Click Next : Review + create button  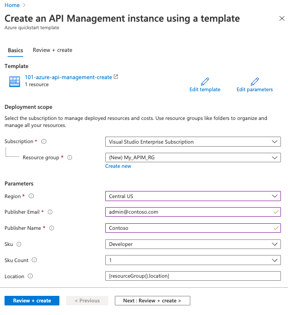point(153,300)
